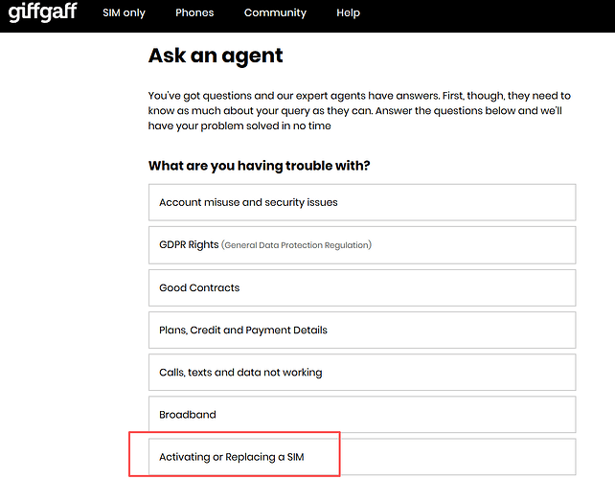Choose the Broadband option
Screen dimensions: 615x479
(362, 415)
